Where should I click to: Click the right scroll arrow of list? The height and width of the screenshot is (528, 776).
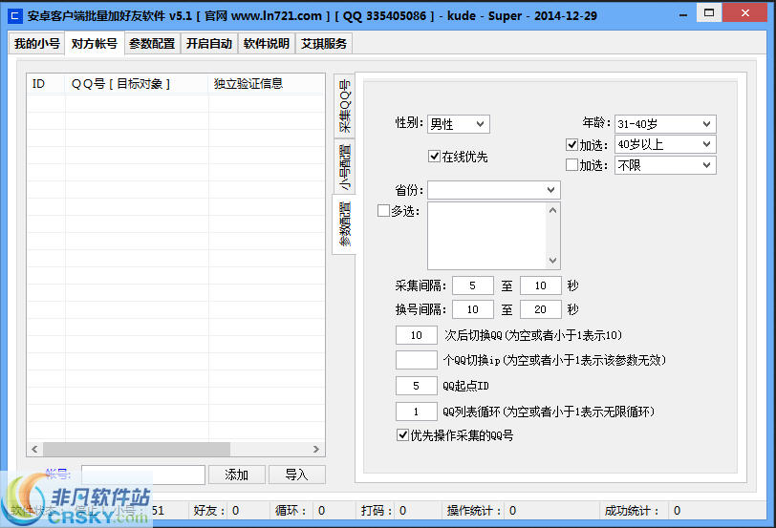tap(318, 449)
